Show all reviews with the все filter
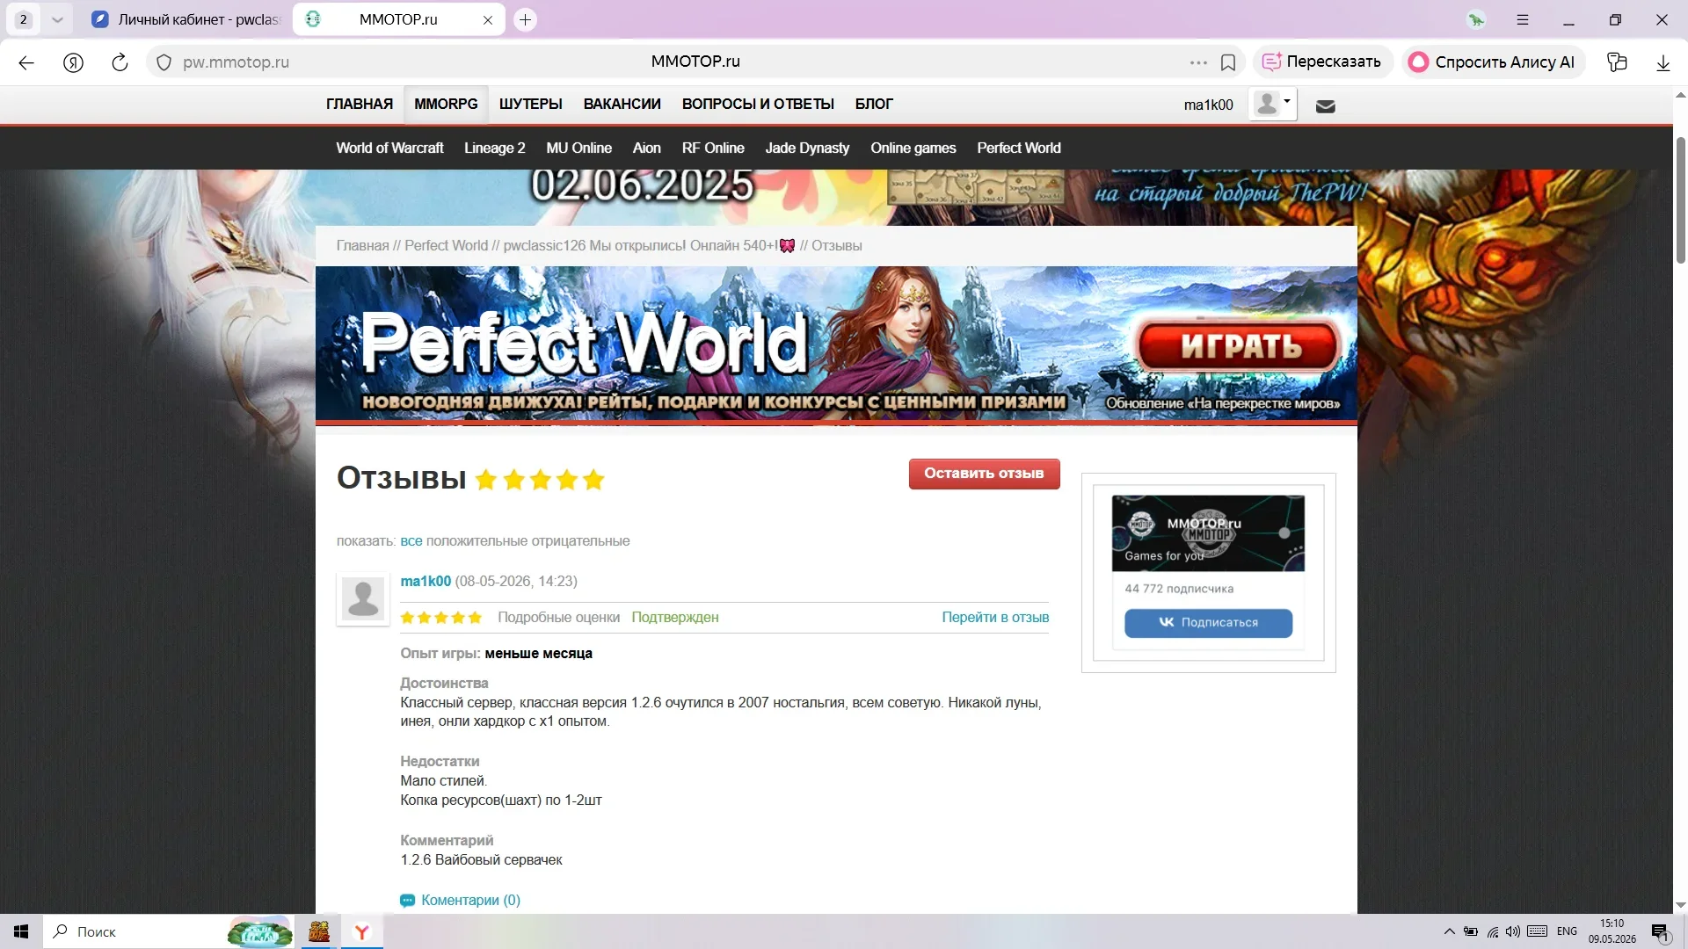Viewport: 1688px width, 949px height. (x=411, y=541)
